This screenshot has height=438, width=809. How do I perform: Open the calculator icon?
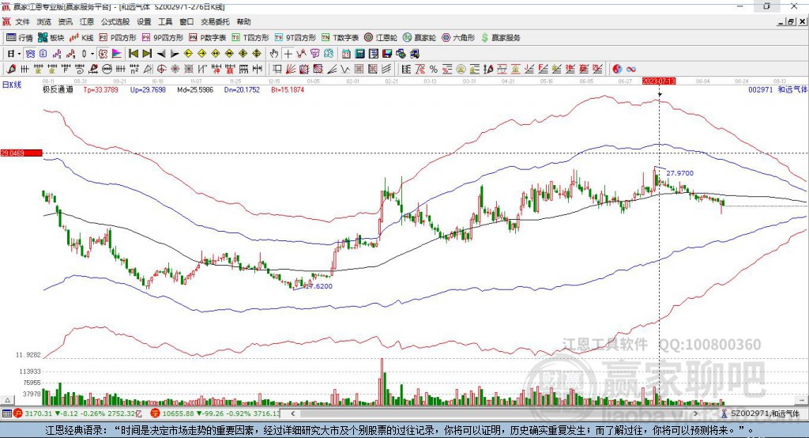359,54
